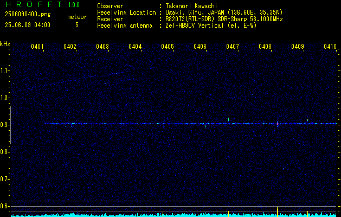The height and width of the screenshot is (217, 341).
Task: Click the meteor count value 5
Action: (77, 25)
